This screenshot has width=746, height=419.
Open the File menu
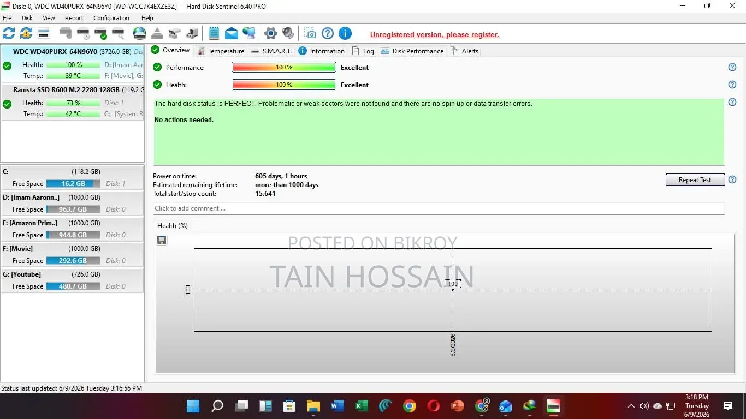(7, 18)
